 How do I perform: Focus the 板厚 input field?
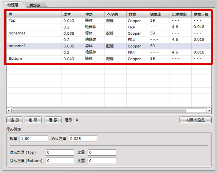34,139
